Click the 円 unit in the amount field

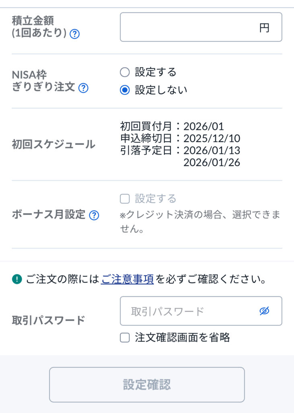264,28
